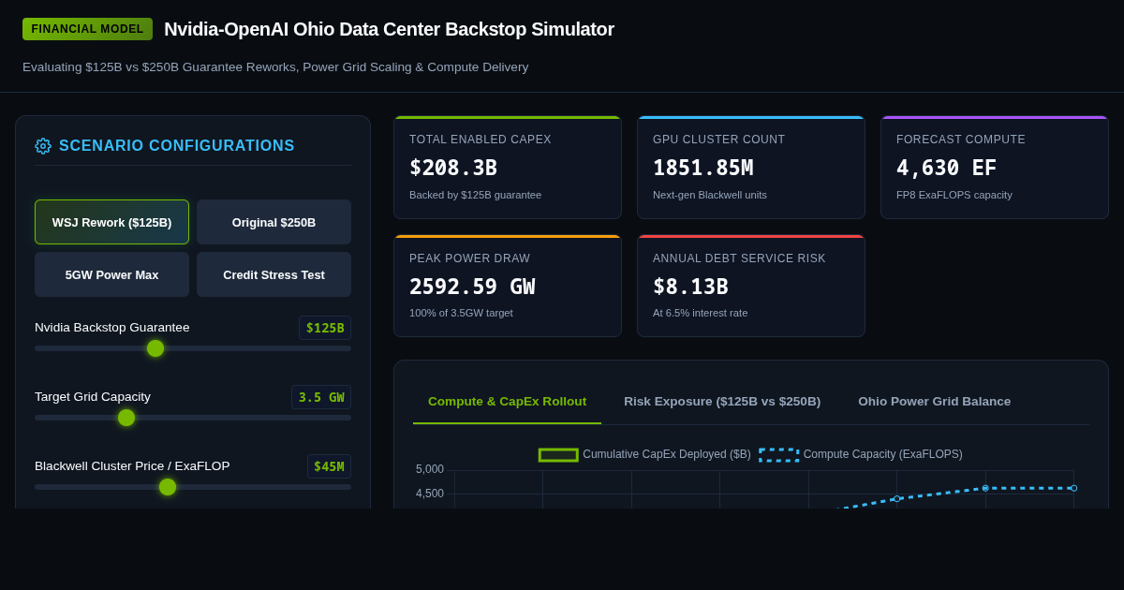Screen dimensions: 1124x590
Task: Click the 5,000 y-axis label on chart
Action: click(x=430, y=469)
